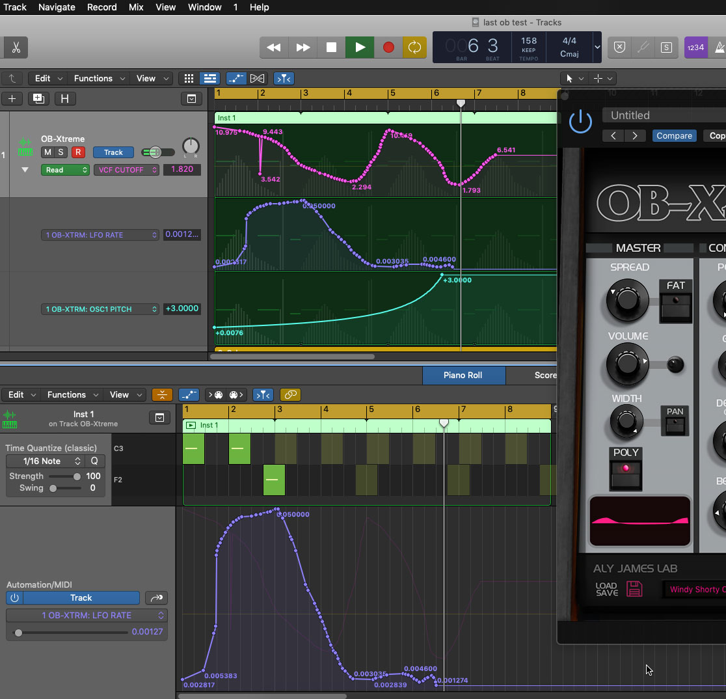Screen dimensions: 726x699
Task: Click the plugin previous preset arrow
Action: 613,136
